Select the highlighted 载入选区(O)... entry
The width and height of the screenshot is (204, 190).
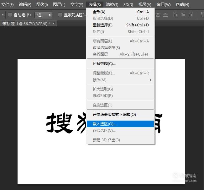coord(120,124)
